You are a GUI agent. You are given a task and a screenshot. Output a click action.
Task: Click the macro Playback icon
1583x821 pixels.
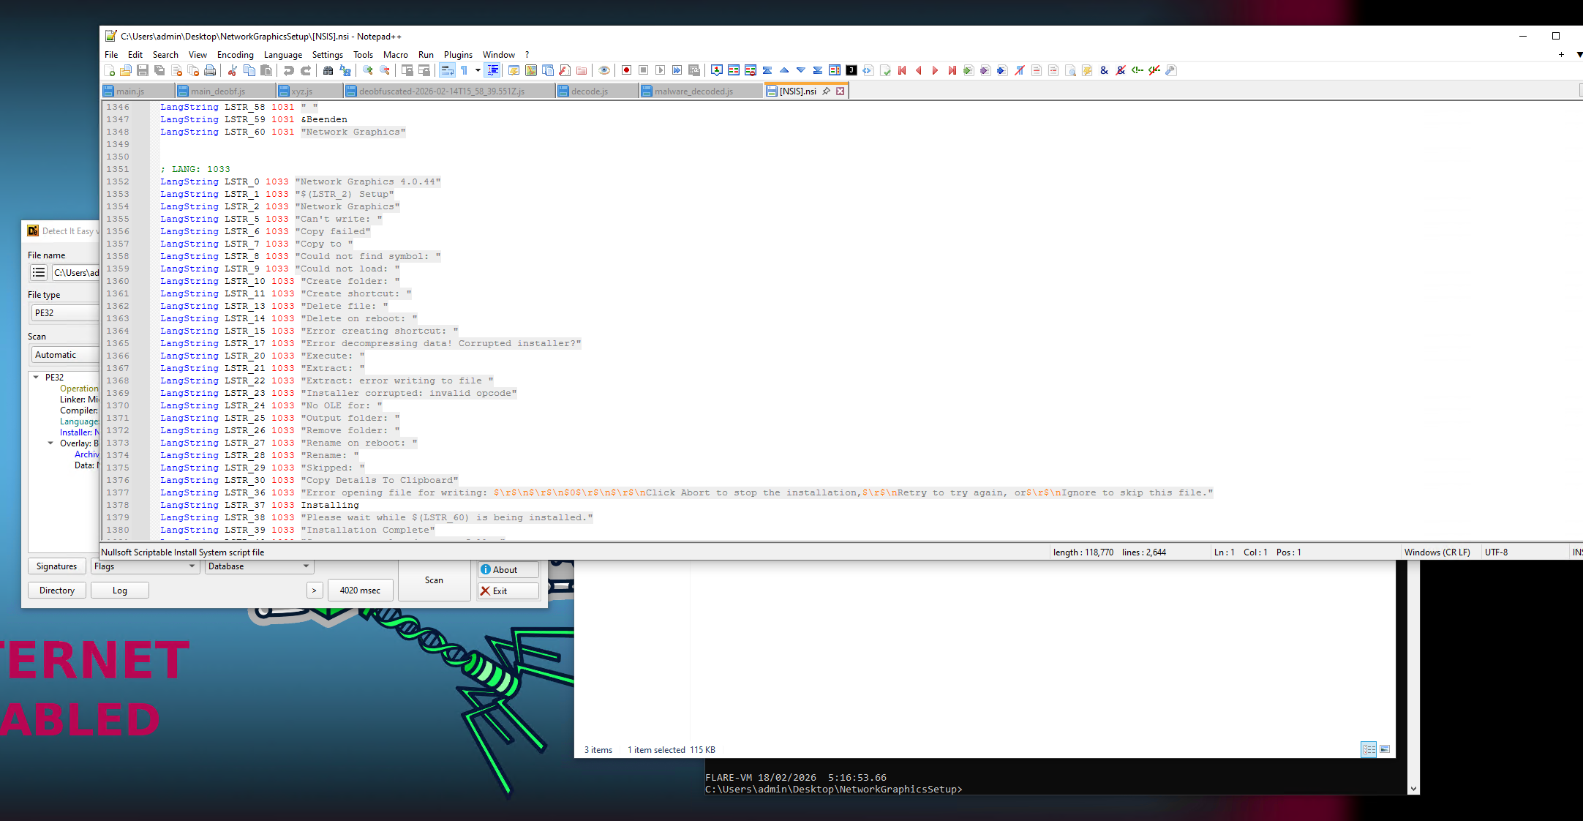661,70
